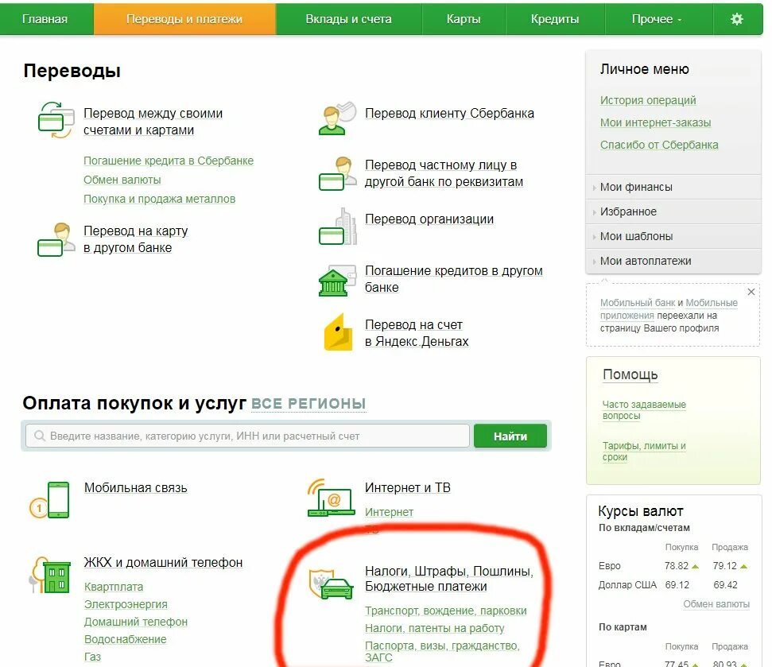This screenshot has height=667, width=772.
Task: Open Перевод между своими счетами и картами
Action: coord(153,122)
